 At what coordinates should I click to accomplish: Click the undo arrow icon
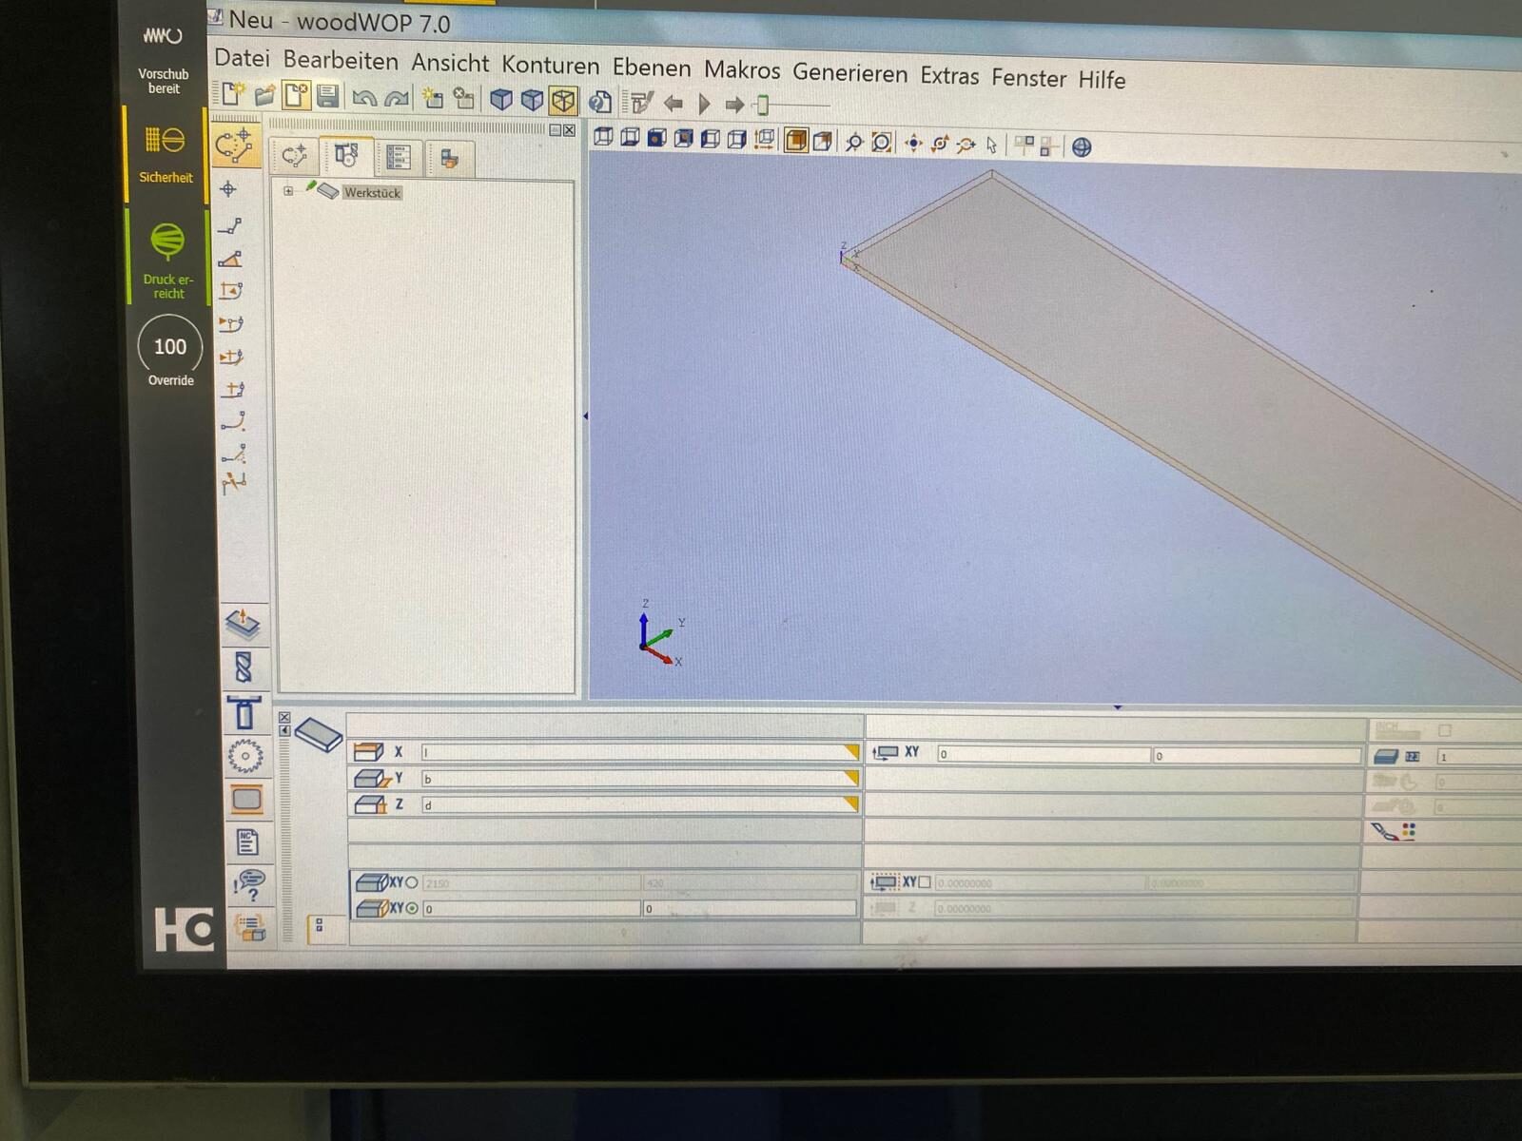coord(363,97)
